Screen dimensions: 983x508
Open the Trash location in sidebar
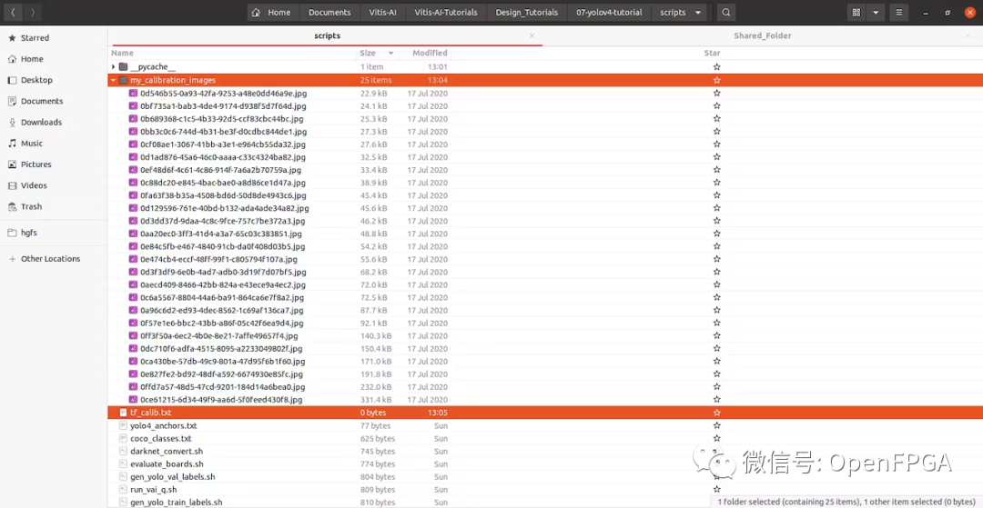pos(31,206)
